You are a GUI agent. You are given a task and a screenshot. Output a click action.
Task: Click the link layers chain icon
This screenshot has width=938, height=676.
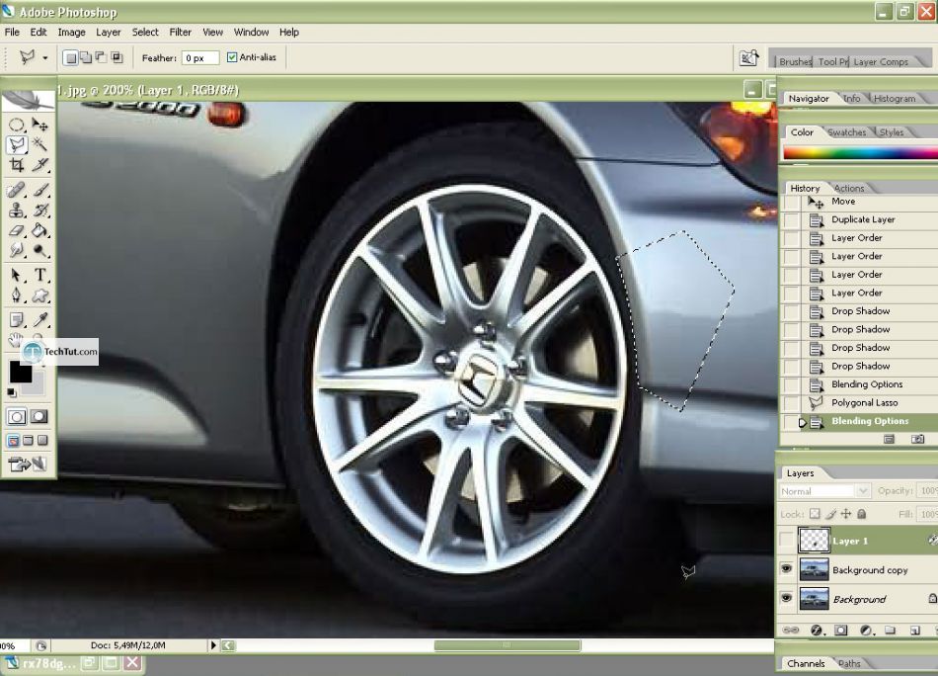point(791,631)
